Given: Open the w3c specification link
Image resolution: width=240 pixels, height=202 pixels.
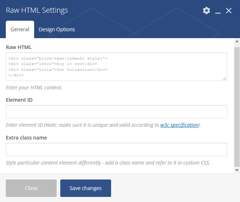Looking at the screenshot, I should pyautogui.click(x=179, y=125).
